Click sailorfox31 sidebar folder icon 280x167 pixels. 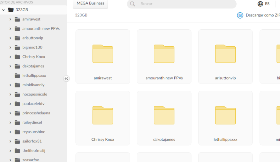[x=17, y=141]
